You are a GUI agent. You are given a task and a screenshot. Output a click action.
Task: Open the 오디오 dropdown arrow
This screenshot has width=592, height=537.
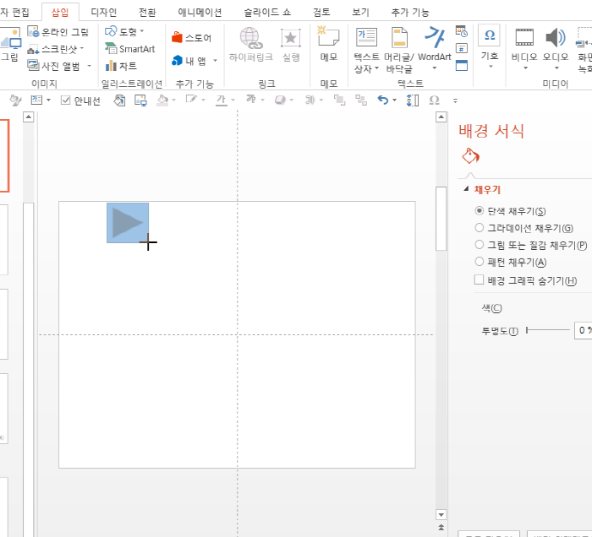pos(556,68)
